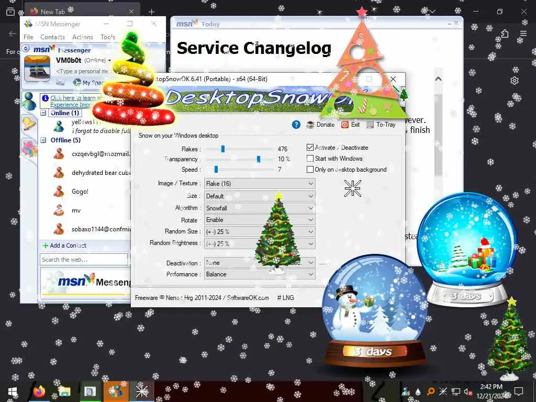Open the Algorithm dropdown showing Snowfall
Screen dimensions: 536x402
pyautogui.click(x=260, y=208)
